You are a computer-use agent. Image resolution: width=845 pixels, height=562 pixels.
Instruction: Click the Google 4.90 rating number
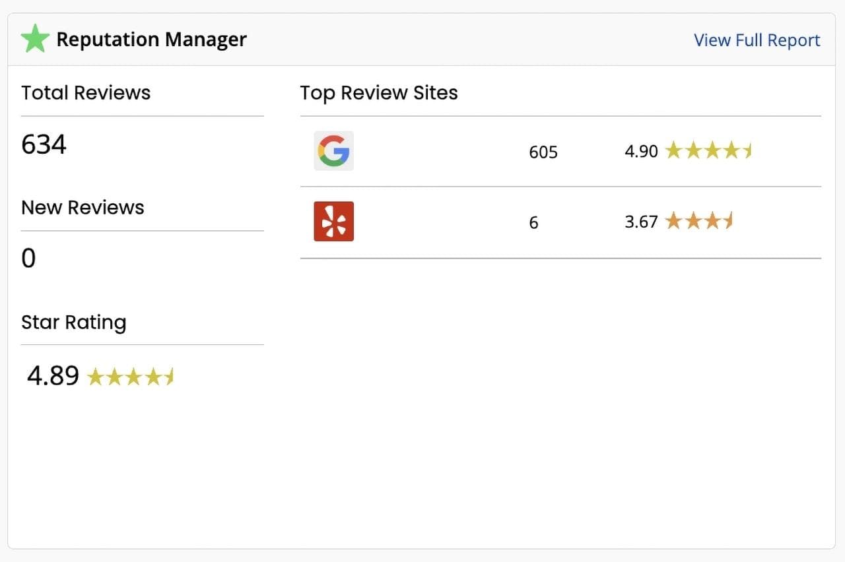(x=641, y=152)
